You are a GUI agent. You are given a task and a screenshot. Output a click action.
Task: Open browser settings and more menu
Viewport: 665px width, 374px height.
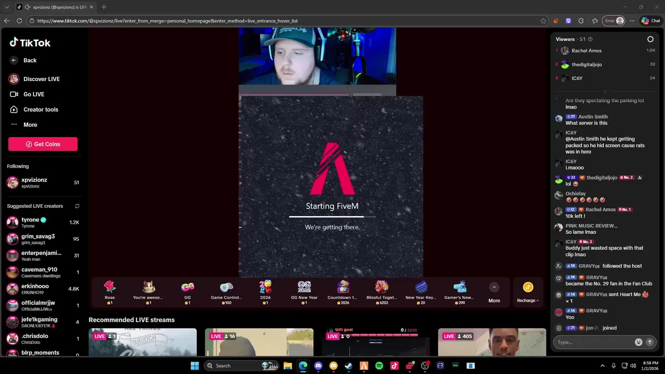[632, 21]
